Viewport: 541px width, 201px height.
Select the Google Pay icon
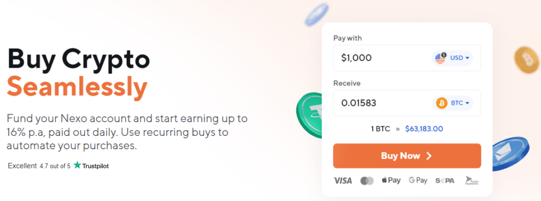(x=418, y=180)
